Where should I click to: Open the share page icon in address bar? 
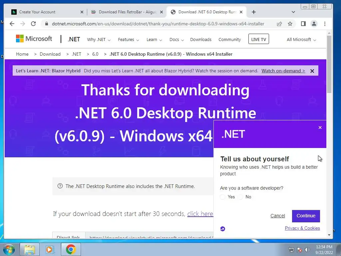(x=279, y=24)
